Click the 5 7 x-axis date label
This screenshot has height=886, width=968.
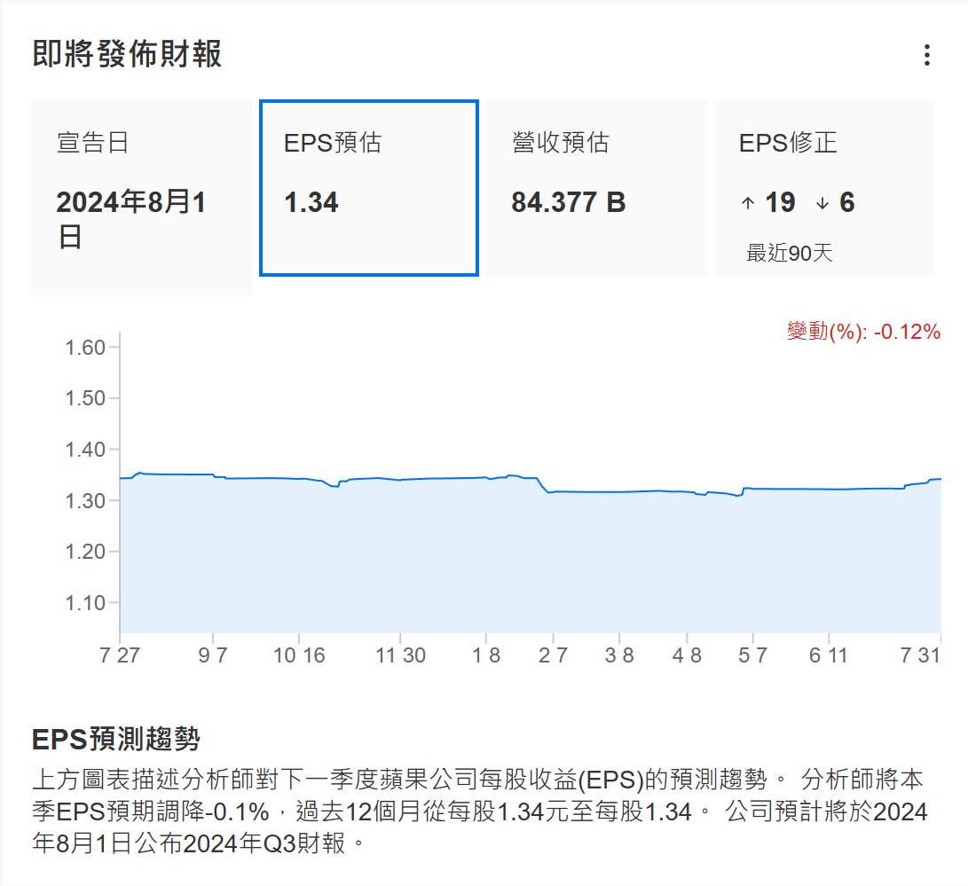752,655
